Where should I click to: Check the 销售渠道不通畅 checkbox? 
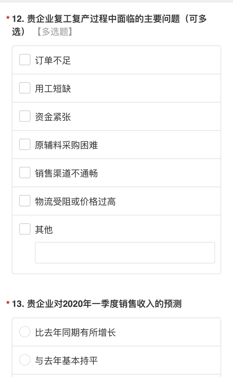pyautogui.click(x=25, y=173)
